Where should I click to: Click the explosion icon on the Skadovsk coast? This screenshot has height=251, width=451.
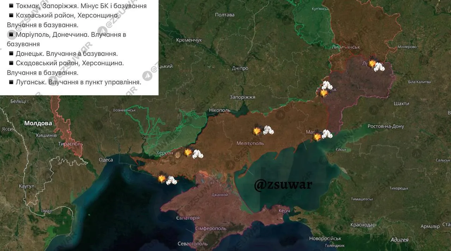coord(162,178)
